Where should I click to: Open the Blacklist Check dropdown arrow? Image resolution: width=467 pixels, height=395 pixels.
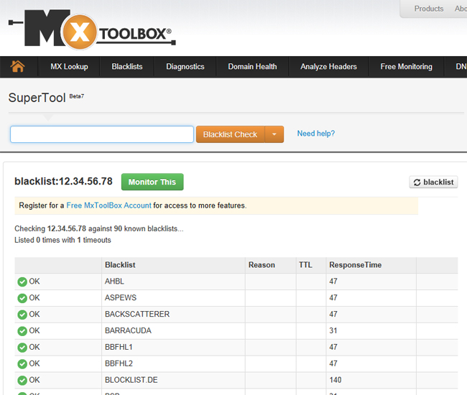tap(274, 134)
